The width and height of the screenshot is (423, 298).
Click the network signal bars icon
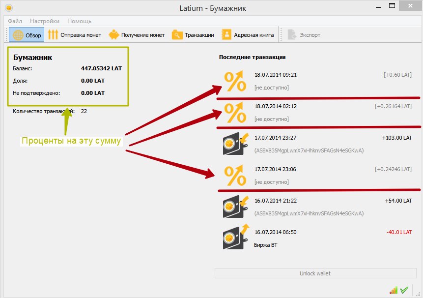[394, 290]
